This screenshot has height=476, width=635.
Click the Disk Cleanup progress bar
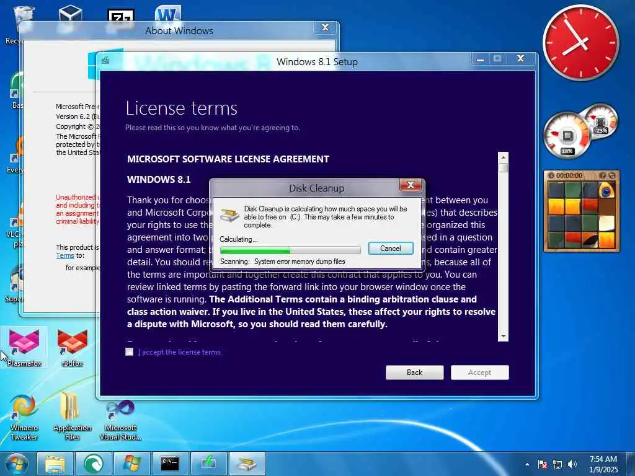pyautogui.click(x=290, y=250)
